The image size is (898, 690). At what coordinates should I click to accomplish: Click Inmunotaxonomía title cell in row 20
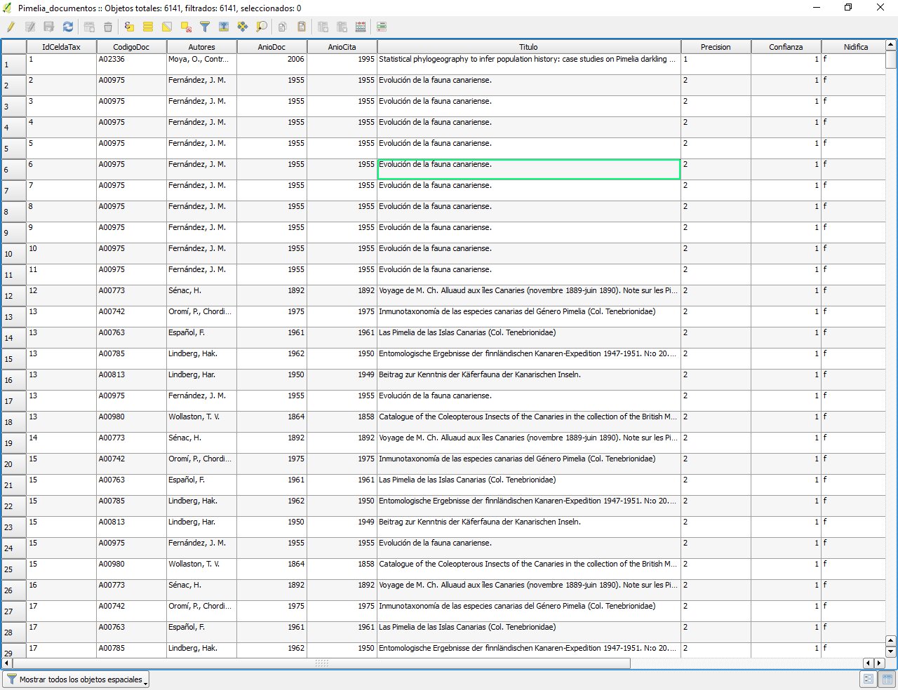click(x=529, y=464)
